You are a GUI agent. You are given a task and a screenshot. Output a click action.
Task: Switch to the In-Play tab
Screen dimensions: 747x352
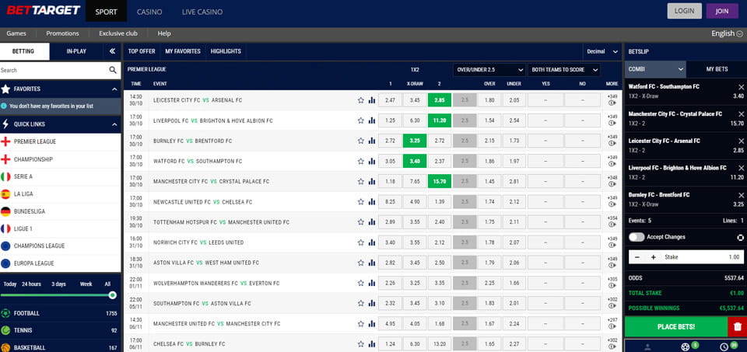point(76,51)
